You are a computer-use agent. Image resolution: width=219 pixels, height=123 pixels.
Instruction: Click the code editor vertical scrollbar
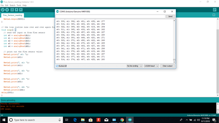217,61
